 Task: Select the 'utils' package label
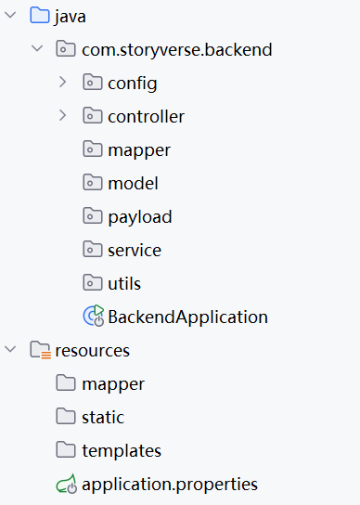124,283
